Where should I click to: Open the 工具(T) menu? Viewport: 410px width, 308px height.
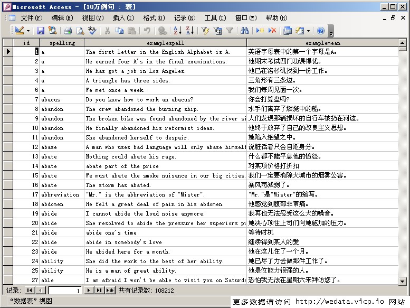click(215, 18)
